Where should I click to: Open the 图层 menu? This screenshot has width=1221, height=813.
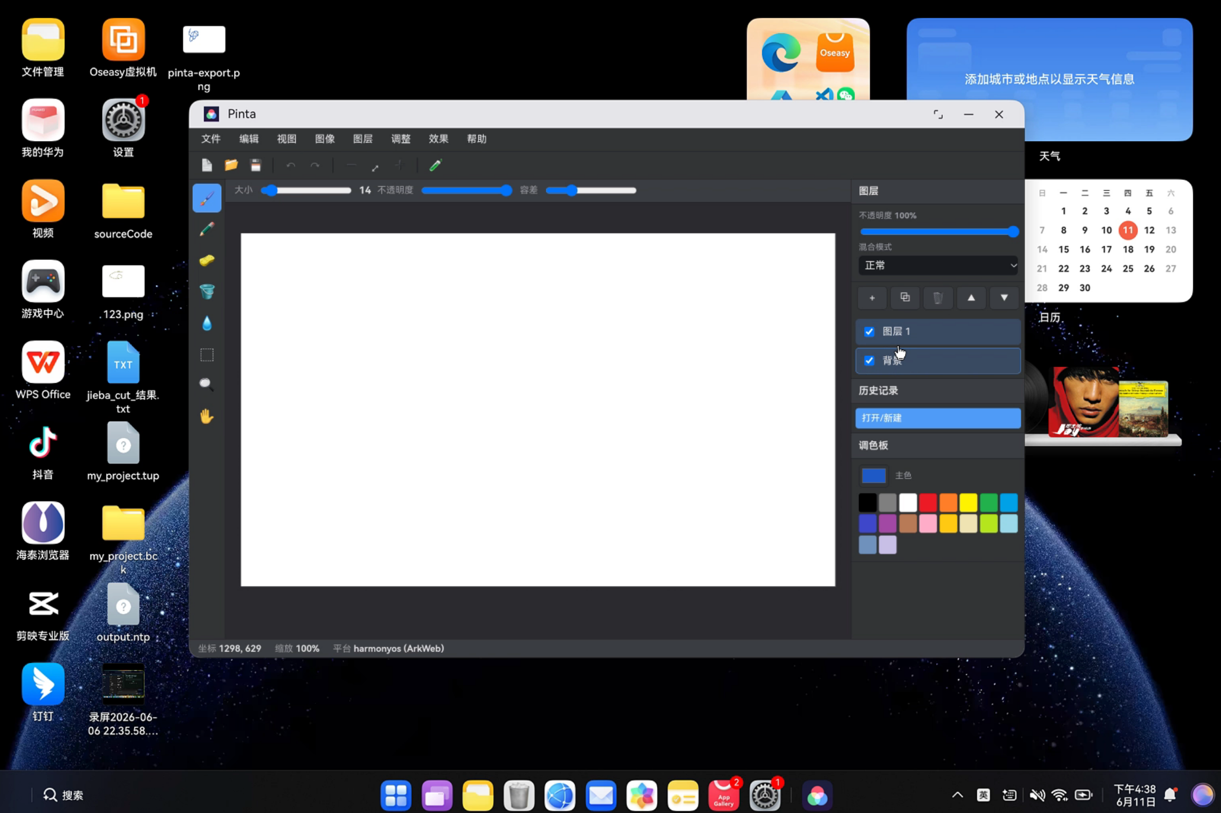click(x=363, y=139)
